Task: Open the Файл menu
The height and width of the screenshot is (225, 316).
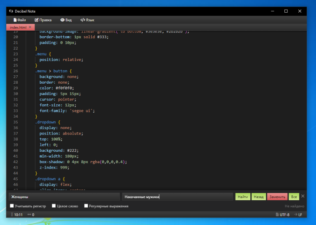Action: (x=20, y=20)
